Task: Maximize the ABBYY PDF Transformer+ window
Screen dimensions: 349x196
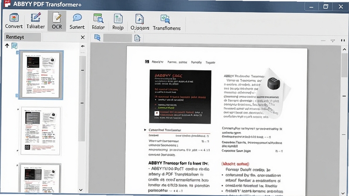Action: pyautogui.click(x=325, y=7)
